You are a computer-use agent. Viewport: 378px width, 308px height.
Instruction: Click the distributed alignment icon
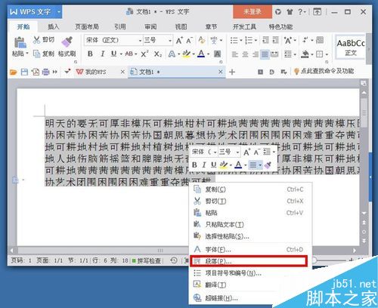point(274,54)
